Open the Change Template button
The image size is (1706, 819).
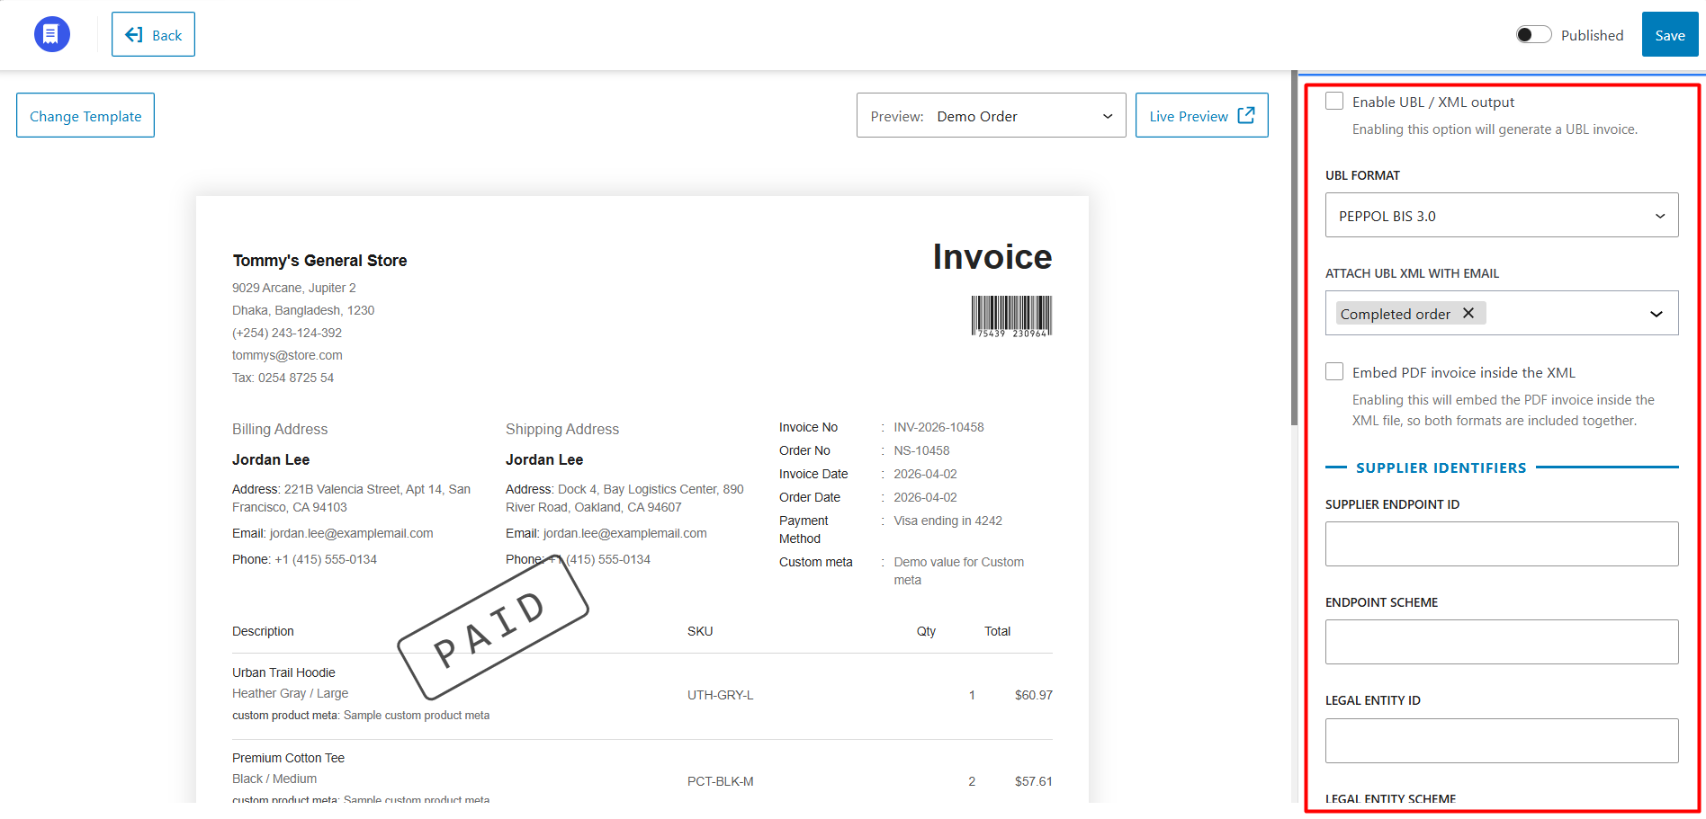[x=85, y=115]
